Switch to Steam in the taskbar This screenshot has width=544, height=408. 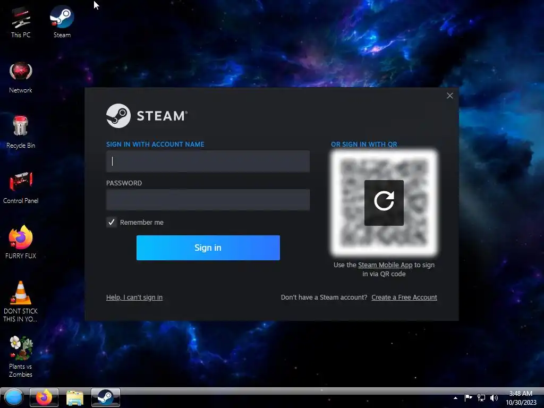[106, 397]
